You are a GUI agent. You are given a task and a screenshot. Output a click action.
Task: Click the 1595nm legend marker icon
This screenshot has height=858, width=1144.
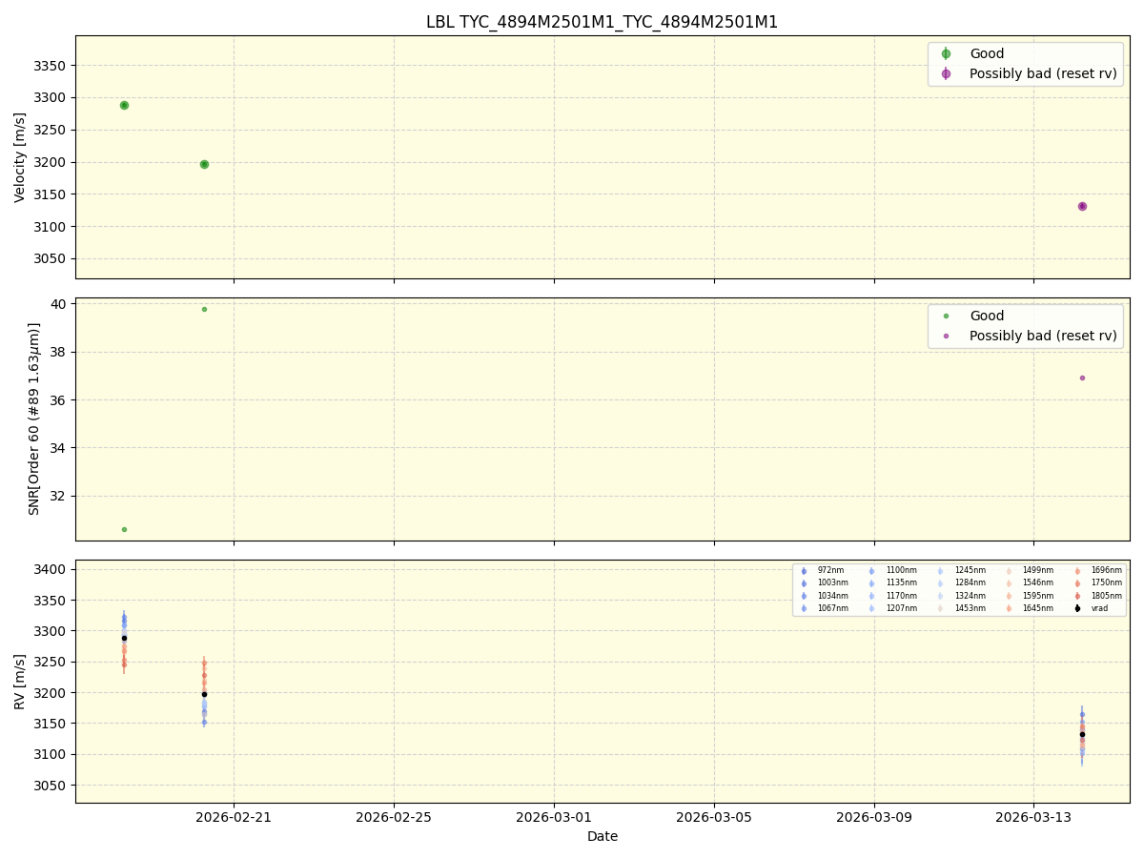point(1009,595)
